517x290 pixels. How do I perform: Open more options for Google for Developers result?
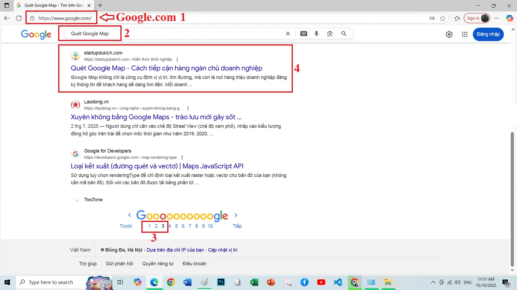(x=182, y=157)
